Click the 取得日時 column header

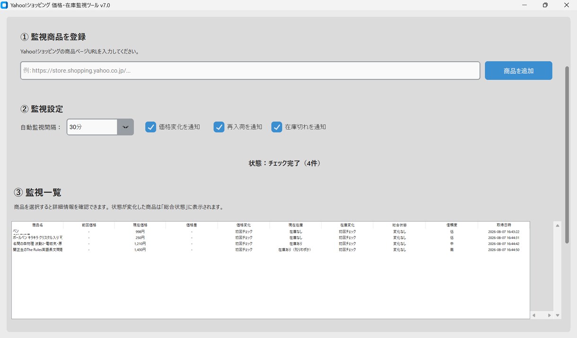point(504,225)
